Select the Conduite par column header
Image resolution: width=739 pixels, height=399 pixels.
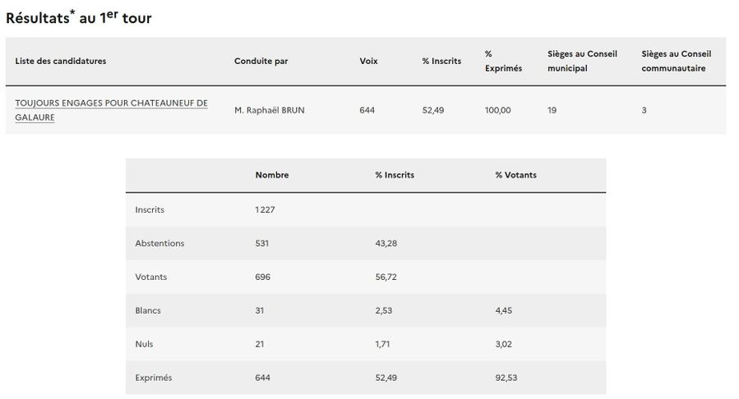click(x=261, y=62)
